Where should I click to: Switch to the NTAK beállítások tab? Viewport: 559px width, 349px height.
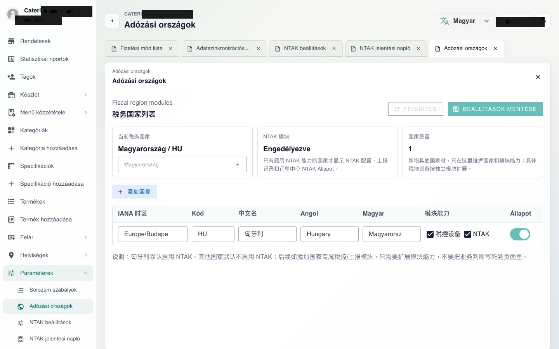[306, 48]
